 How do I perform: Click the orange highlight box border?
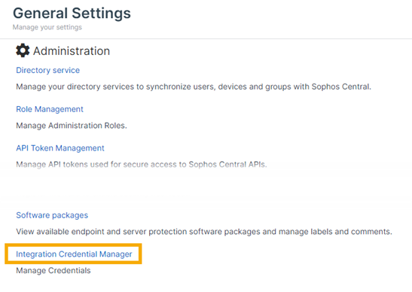pyautogui.click(x=73, y=245)
